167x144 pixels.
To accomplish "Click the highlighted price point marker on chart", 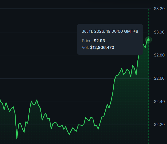I will click(x=148, y=40).
